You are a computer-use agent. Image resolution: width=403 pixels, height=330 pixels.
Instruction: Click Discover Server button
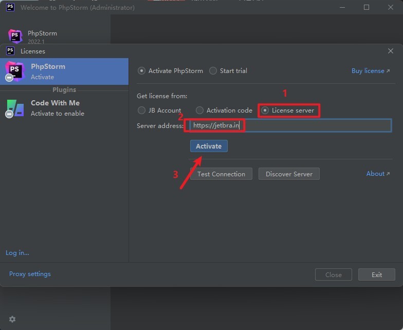[289, 174]
